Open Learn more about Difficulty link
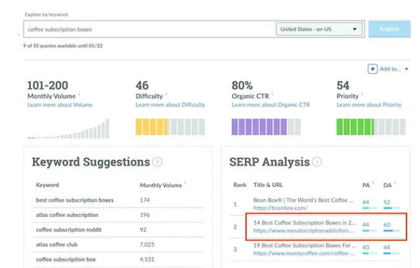The image size is (420, 268). (x=170, y=105)
